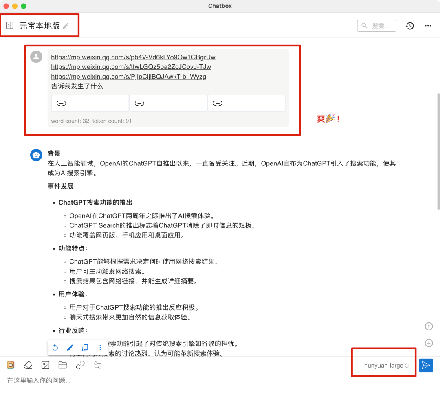
Task: Open the second link attachment card
Action: click(x=168, y=103)
